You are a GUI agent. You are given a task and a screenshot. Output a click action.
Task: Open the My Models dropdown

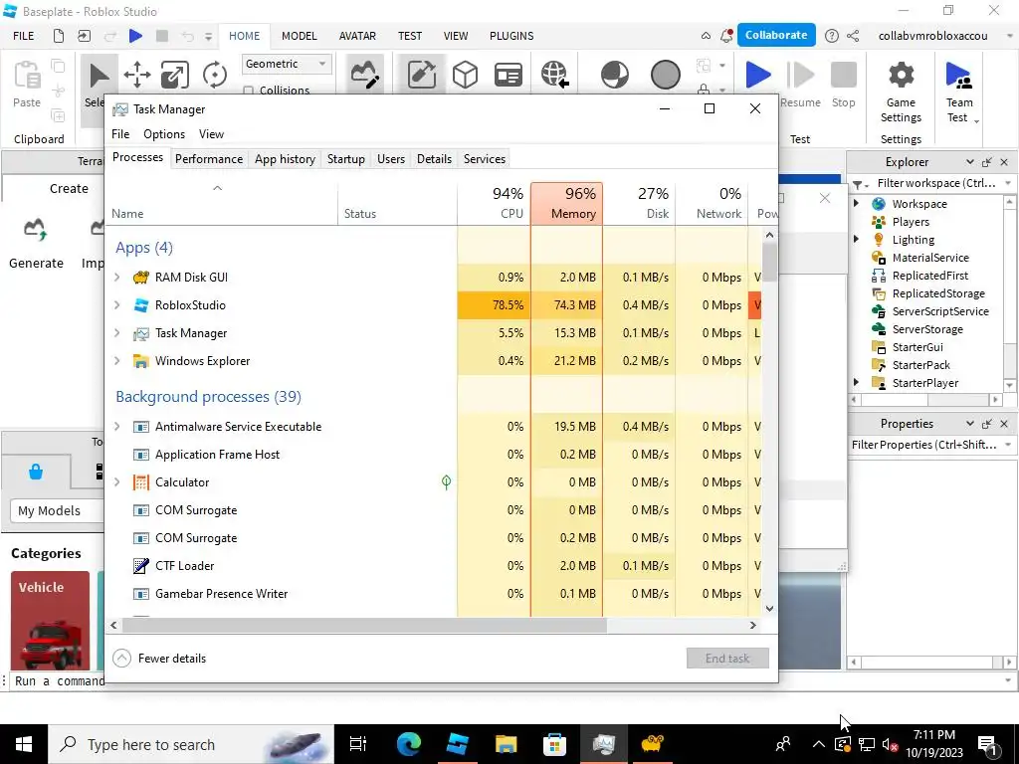pos(57,510)
